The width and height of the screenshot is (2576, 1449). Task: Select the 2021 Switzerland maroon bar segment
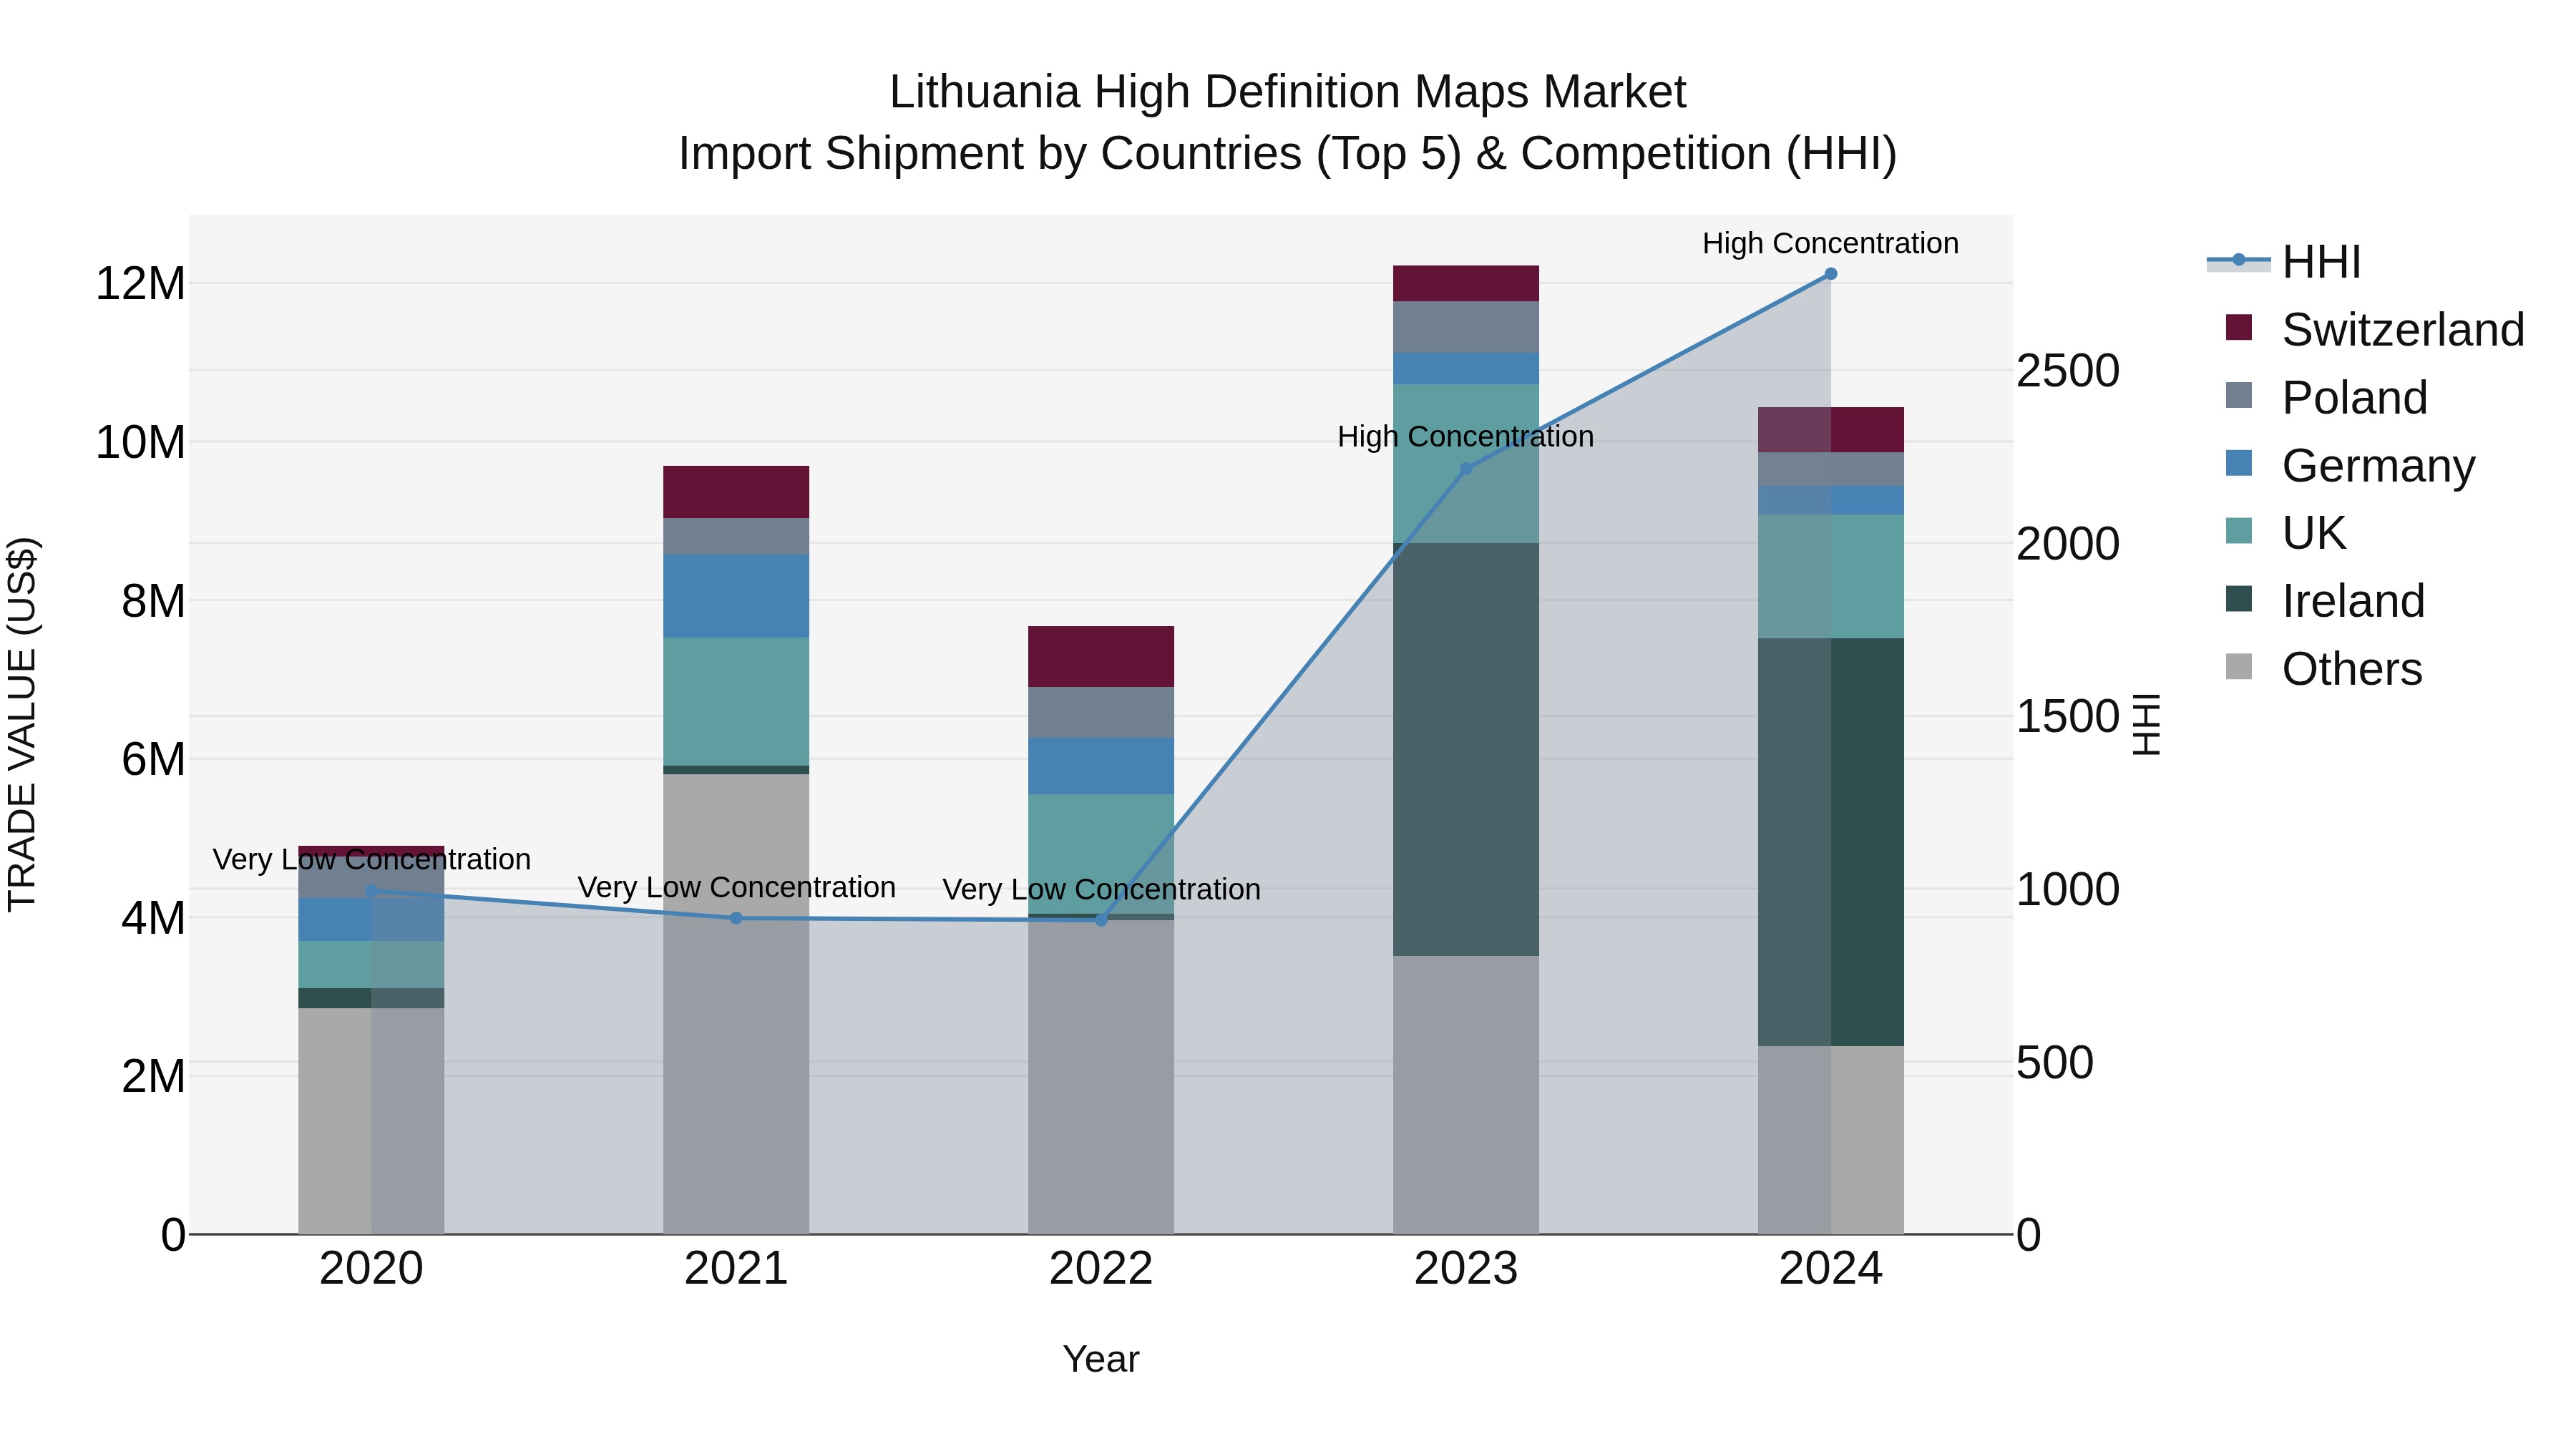tap(736, 492)
